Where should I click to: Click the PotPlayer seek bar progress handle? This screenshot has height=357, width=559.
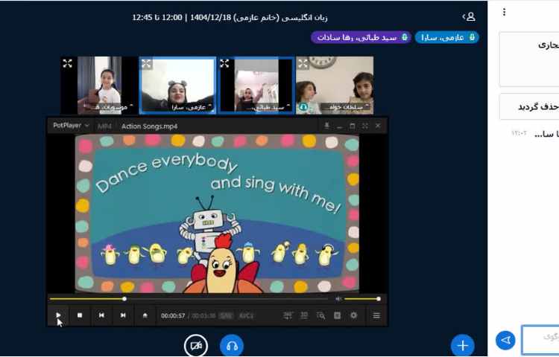pos(124,299)
